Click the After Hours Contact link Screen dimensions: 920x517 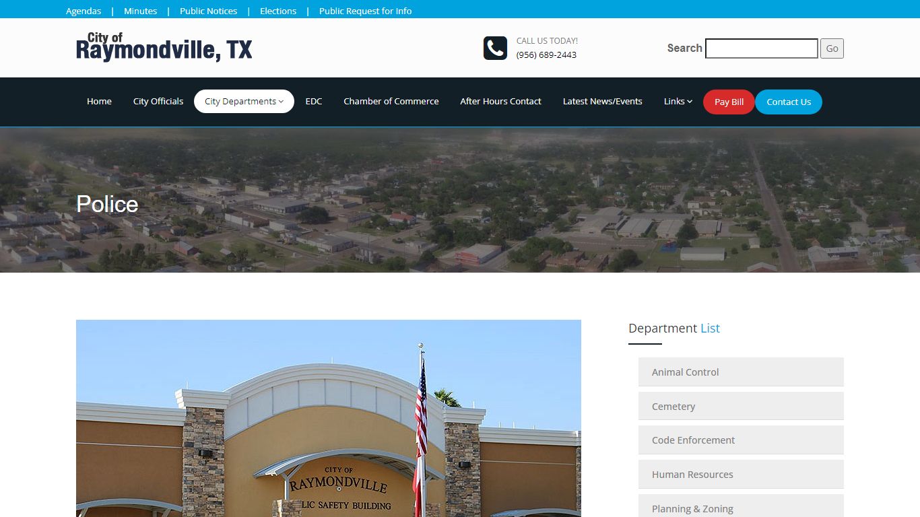click(x=500, y=101)
